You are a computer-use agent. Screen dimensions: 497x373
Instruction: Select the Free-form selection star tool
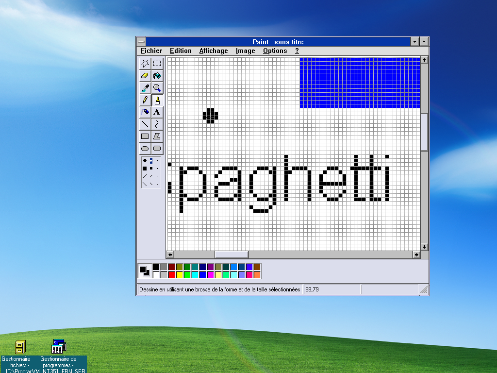[x=145, y=63]
